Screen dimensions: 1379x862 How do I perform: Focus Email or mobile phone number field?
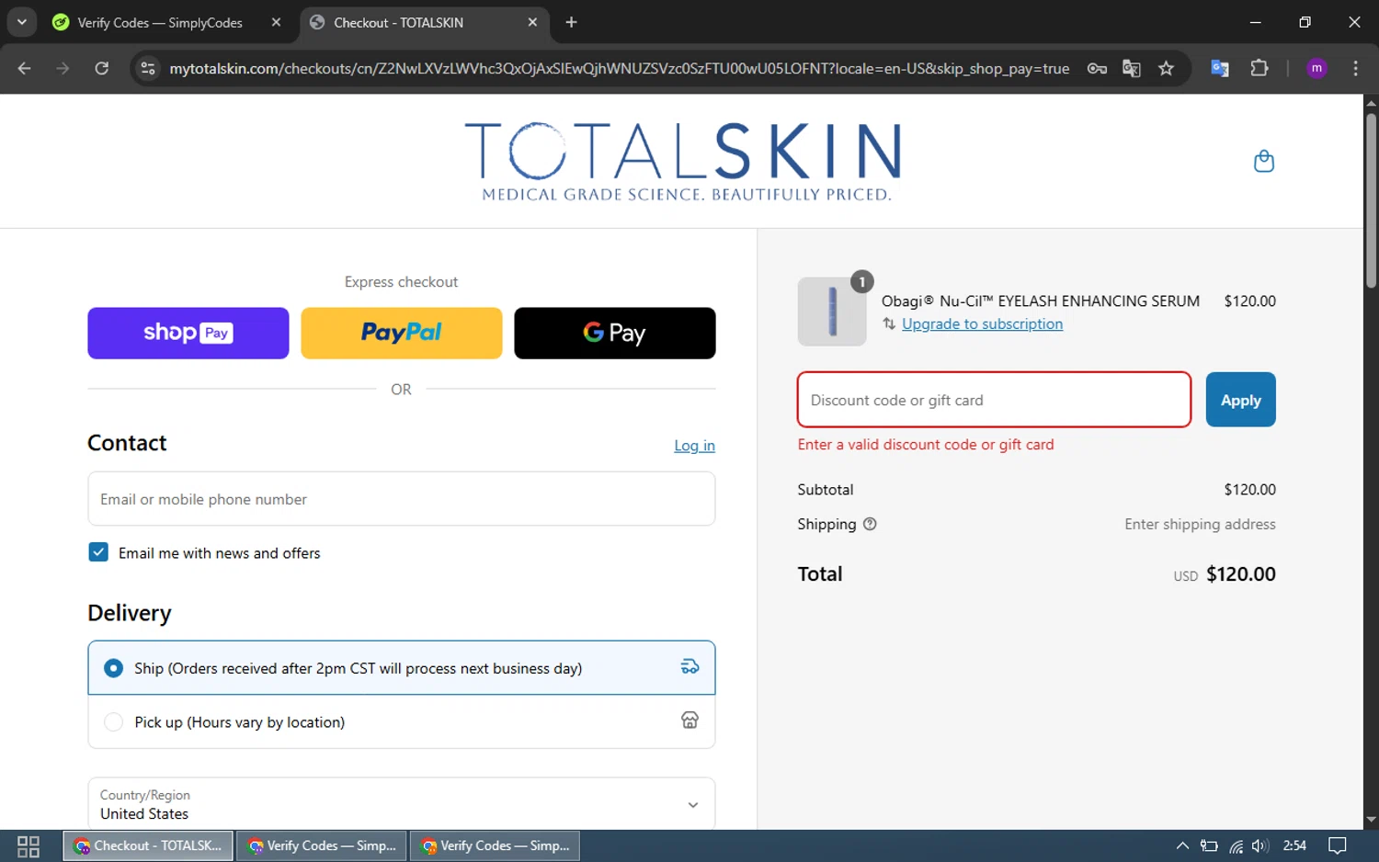pyautogui.click(x=402, y=499)
